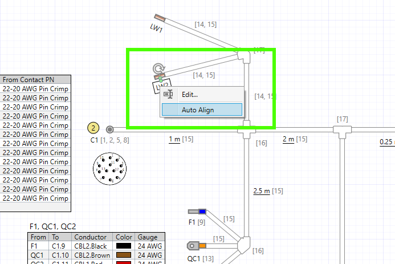The image size is (395, 264).
Task: Click the F1 [9] label
Action: pos(197,222)
